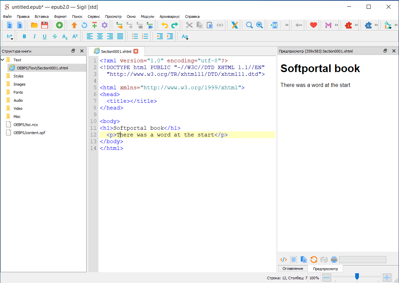Screen dimensions: 399x283
Task: Open the Формат menu
Action: coord(60,17)
